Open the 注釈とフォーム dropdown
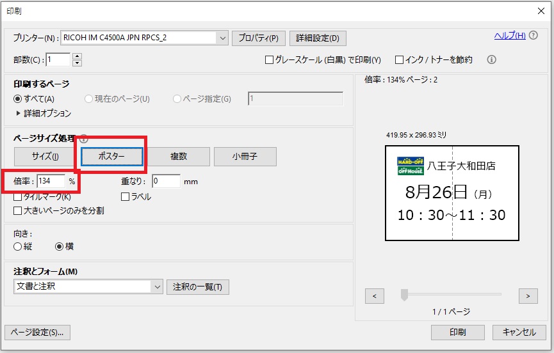554x353 pixels. 158,286
